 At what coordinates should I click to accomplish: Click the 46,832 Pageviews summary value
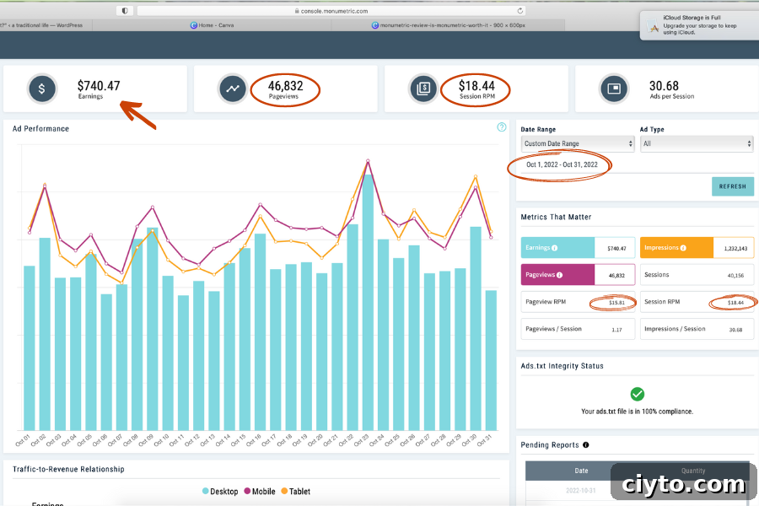click(286, 86)
